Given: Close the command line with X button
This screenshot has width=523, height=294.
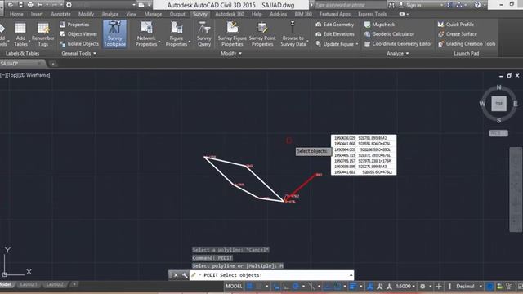Looking at the screenshot, I should 176,275.
